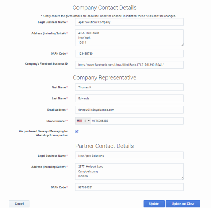This screenshot has height=208, width=211.
Task: Click the Update button
Action: [154, 204]
